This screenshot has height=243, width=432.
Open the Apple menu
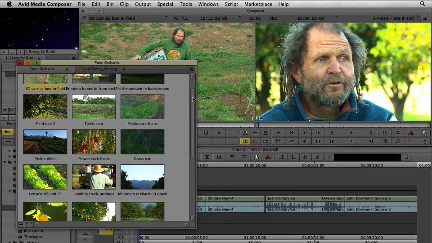pos(9,4)
